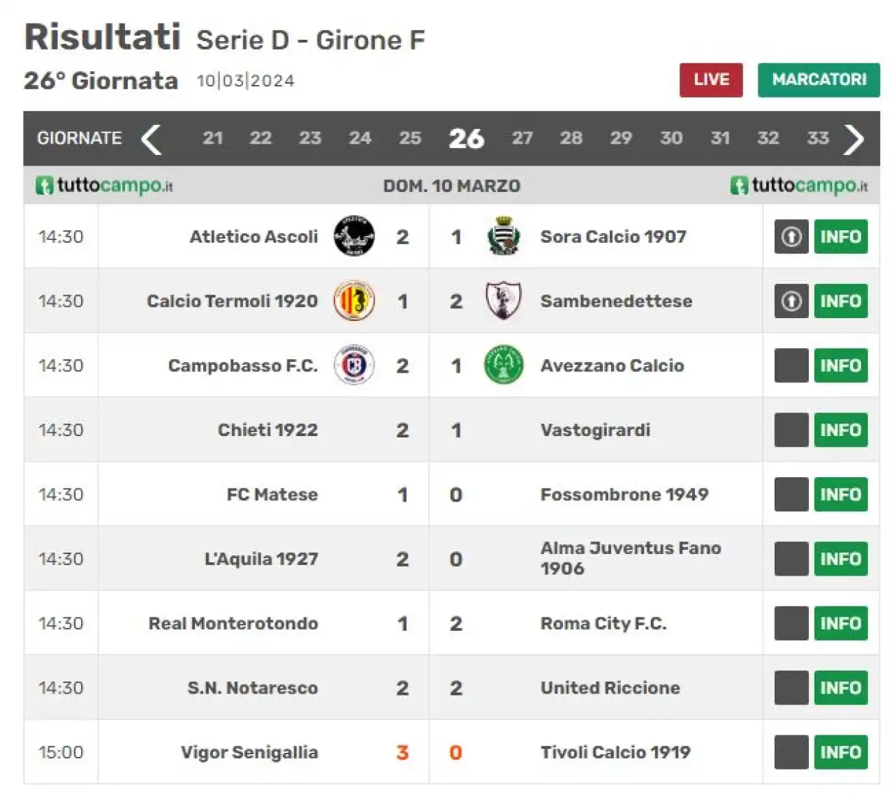894x794 pixels.
Task: Open INFO for Vigor Senigallia match
Action: 841,752
